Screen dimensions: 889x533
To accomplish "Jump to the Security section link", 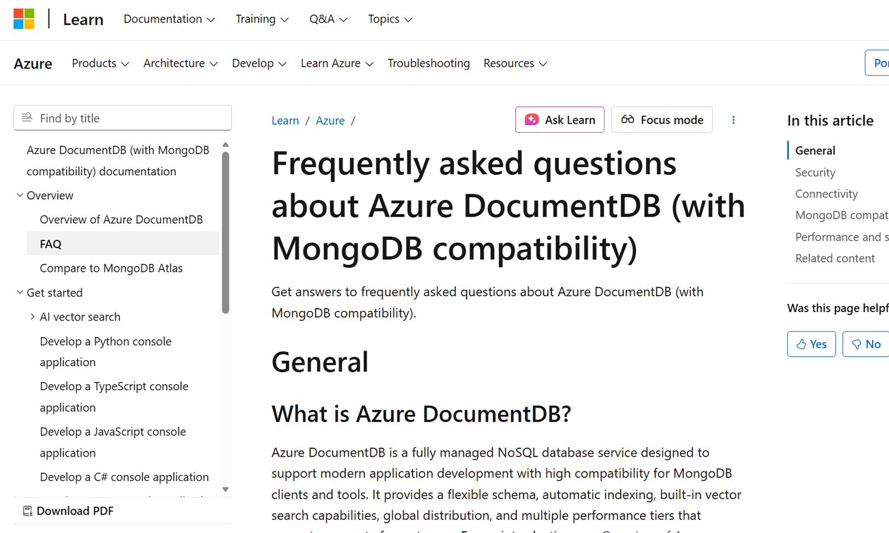I will coord(815,172).
